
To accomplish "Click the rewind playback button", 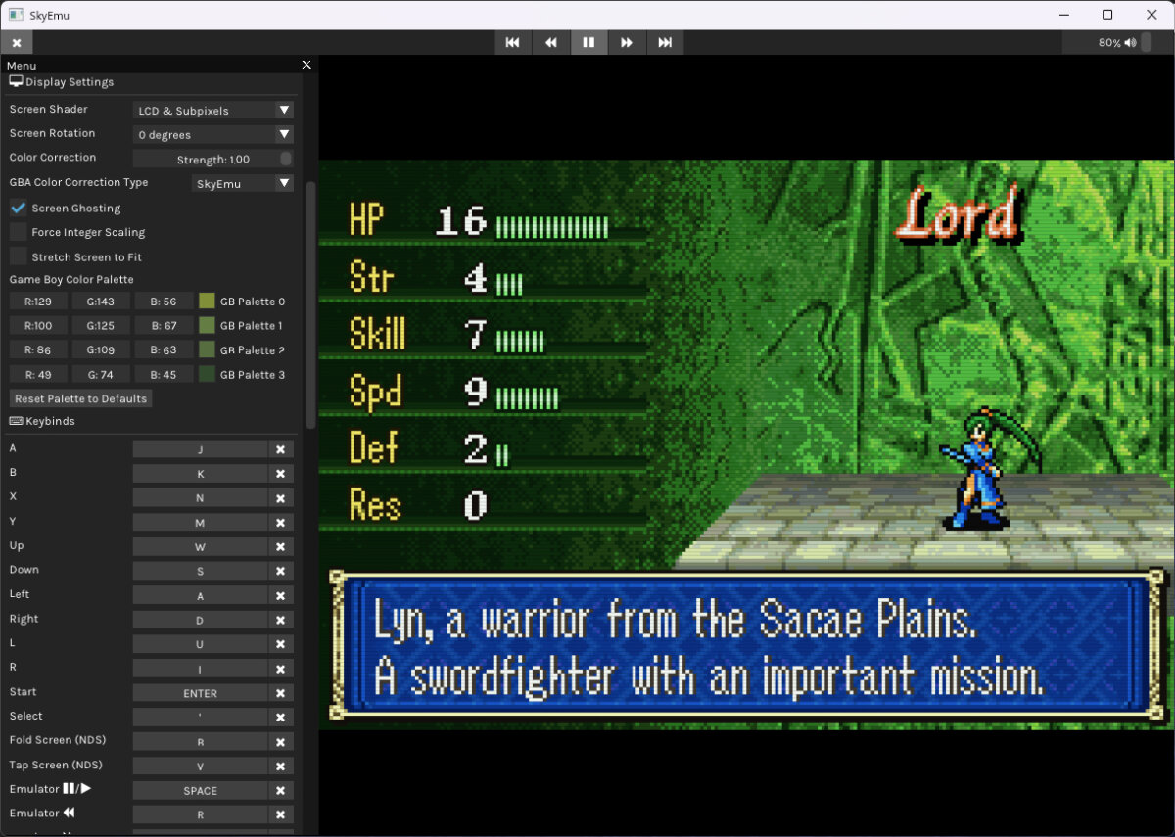I will coord(550,42).
